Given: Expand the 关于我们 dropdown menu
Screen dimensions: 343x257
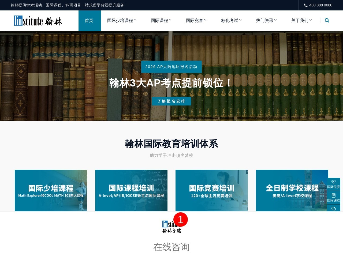Looking at the screenshot, I should click(x=301, y=21).
